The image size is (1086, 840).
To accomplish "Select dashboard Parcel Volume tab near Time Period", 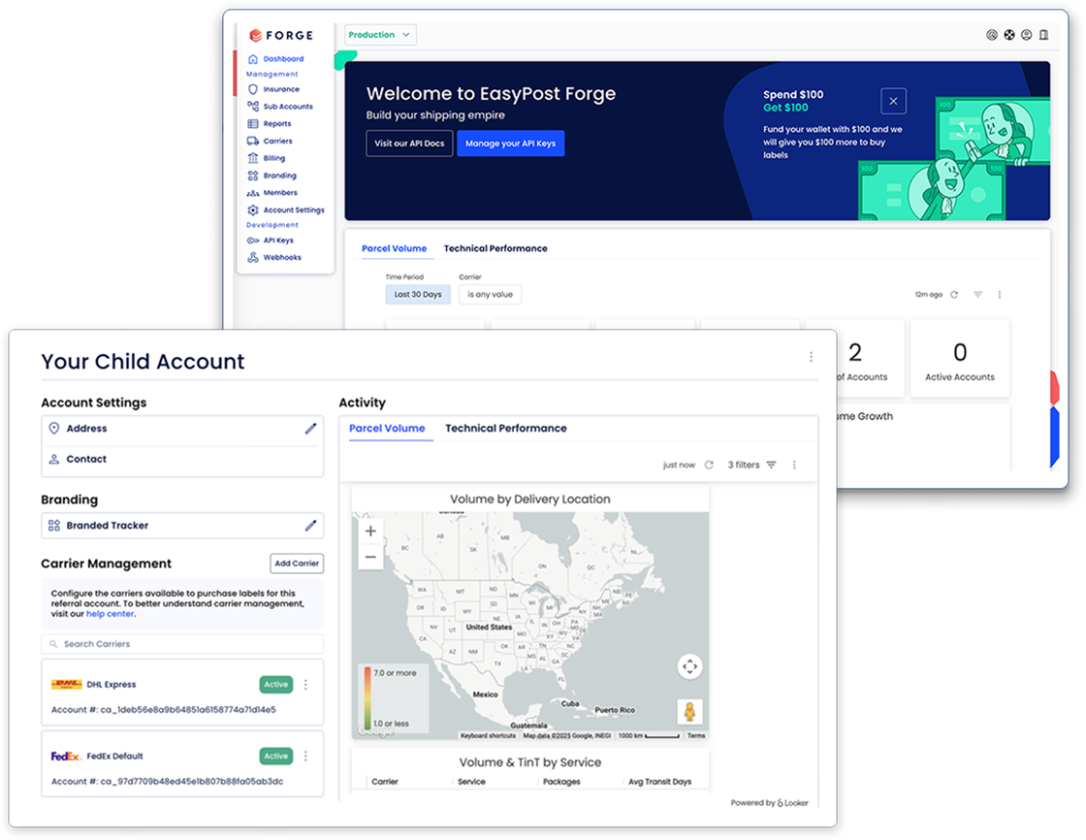I will pyautogui.click(x=394, y=248).
